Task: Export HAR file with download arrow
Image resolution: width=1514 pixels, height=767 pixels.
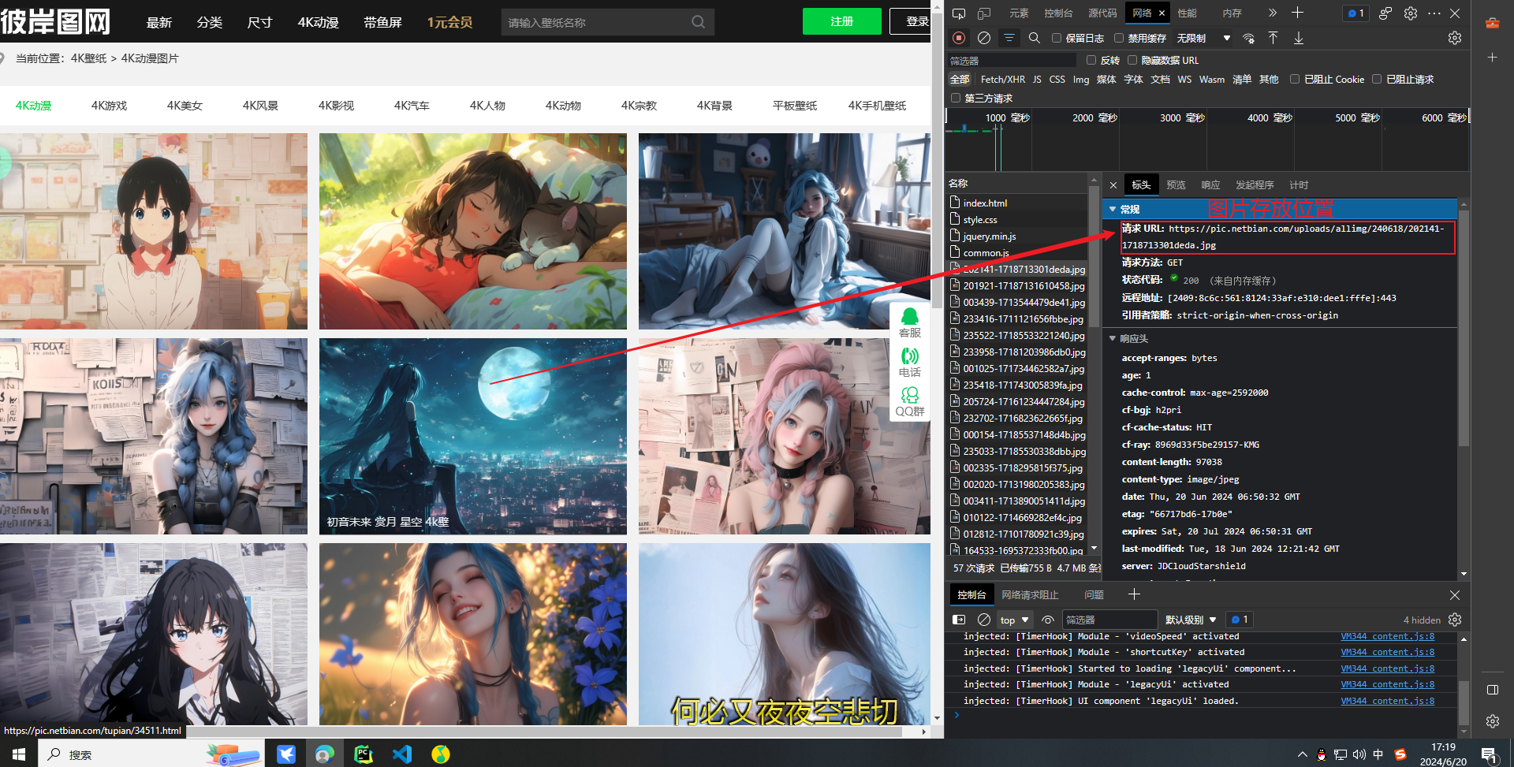Action: coord(1298,38)
